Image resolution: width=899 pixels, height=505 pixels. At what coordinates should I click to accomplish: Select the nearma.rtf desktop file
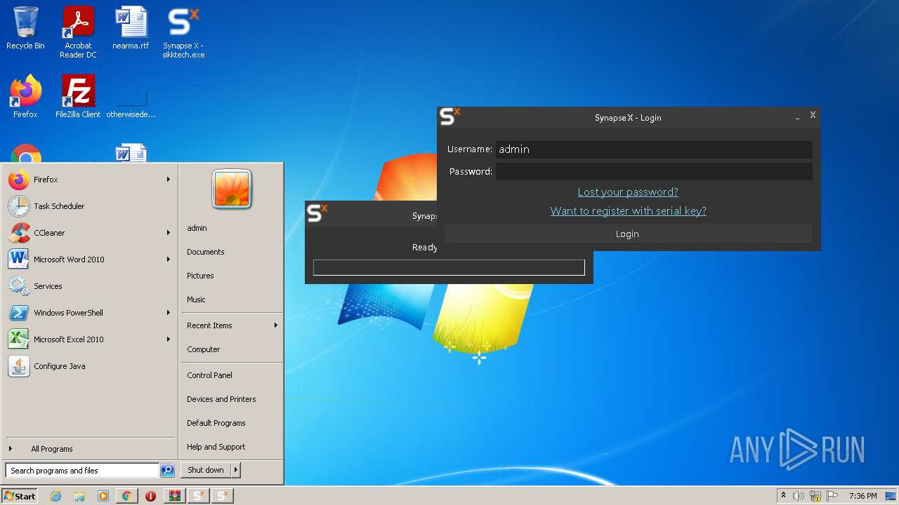[x=131, y=28]
